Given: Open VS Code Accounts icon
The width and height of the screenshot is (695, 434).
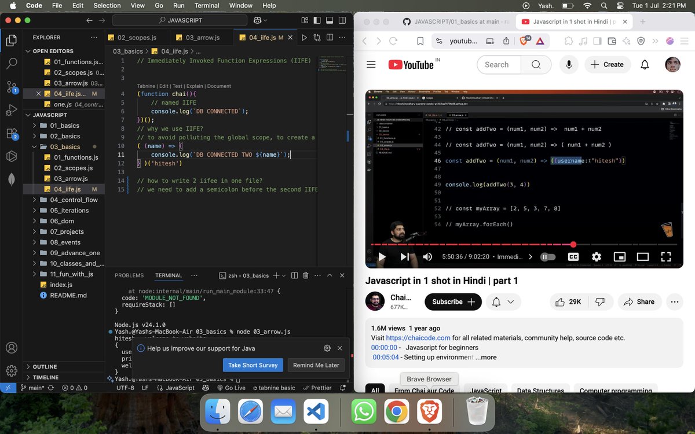Looking at the screenshot, I should pos(12,348).
